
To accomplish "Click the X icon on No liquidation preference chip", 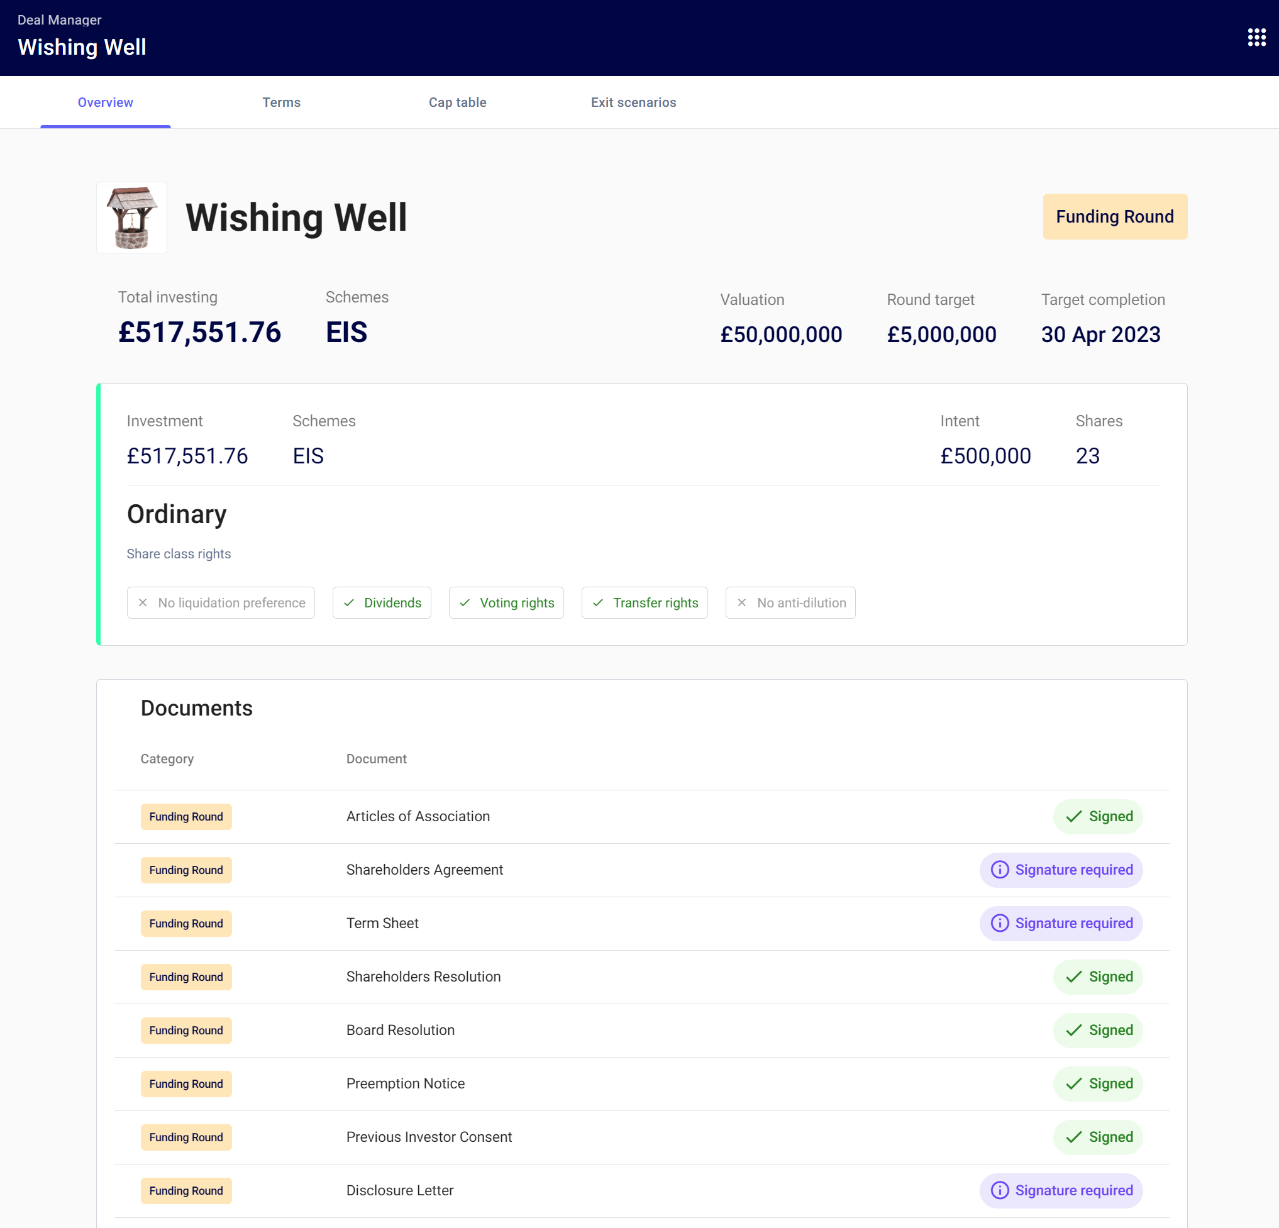I will [x=143, y=602].
